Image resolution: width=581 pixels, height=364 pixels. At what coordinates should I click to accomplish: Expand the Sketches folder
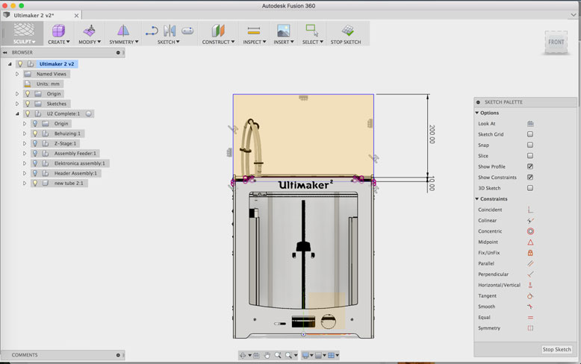point(17,104)
